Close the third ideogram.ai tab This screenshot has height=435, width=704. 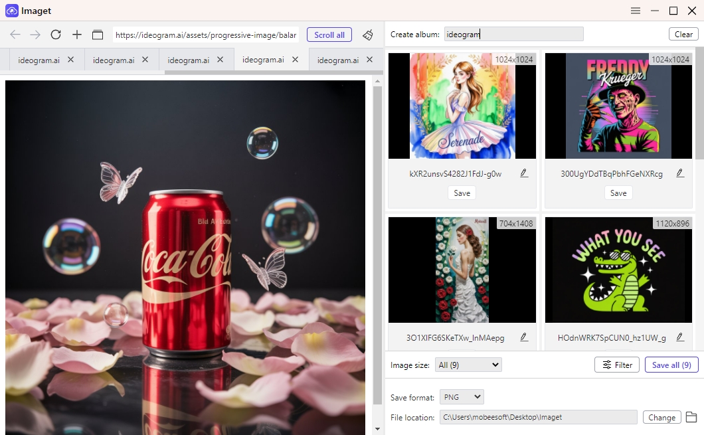pos(220,59)
